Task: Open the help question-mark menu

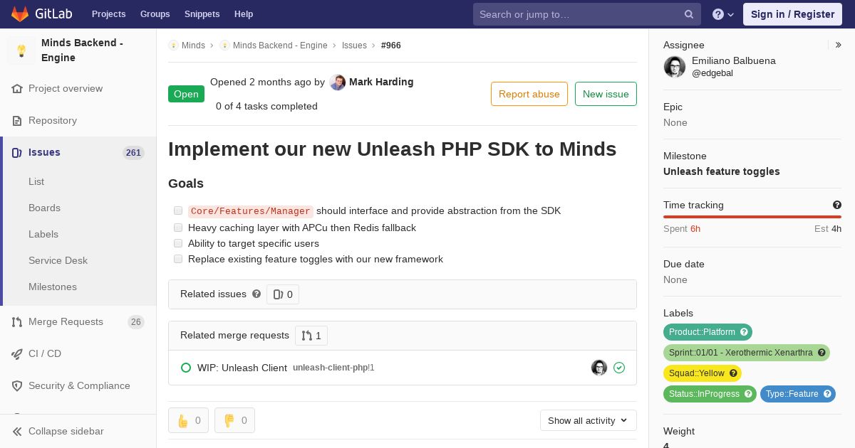Action: tap(723, 14)
